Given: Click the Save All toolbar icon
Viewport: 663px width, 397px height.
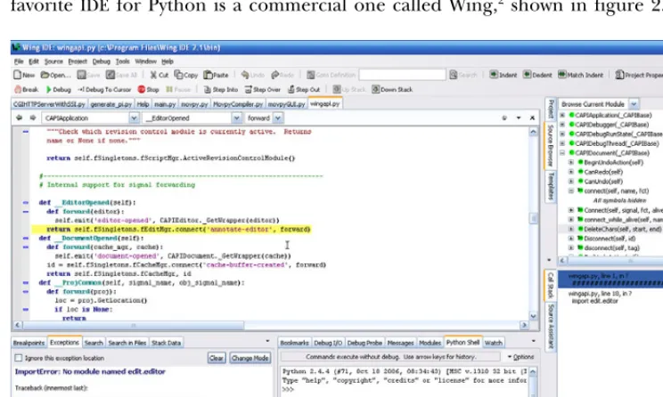Looking at the screenshot, I should point(110,75).
